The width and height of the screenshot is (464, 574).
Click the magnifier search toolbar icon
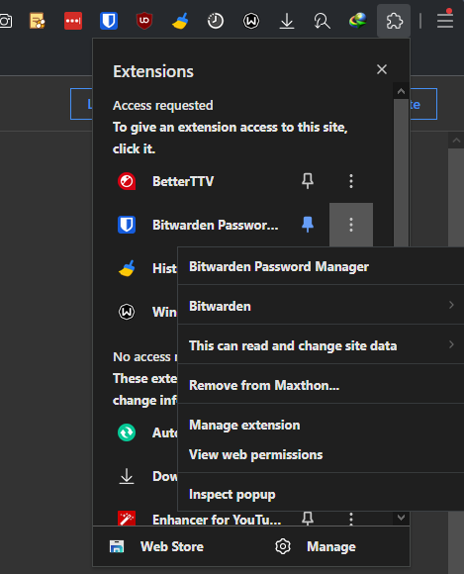point(322,21)
